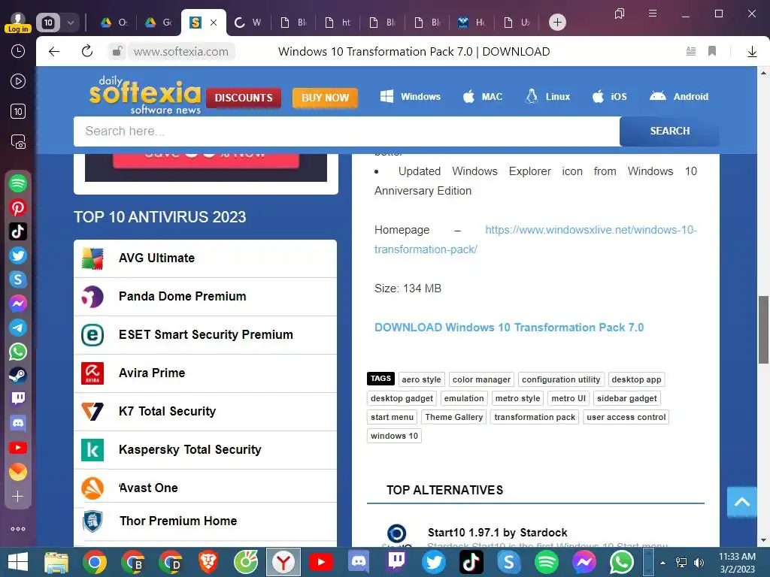Open the MAC category menu
The width and height of the screenshot is (770, 577).
tap(483, 97)
